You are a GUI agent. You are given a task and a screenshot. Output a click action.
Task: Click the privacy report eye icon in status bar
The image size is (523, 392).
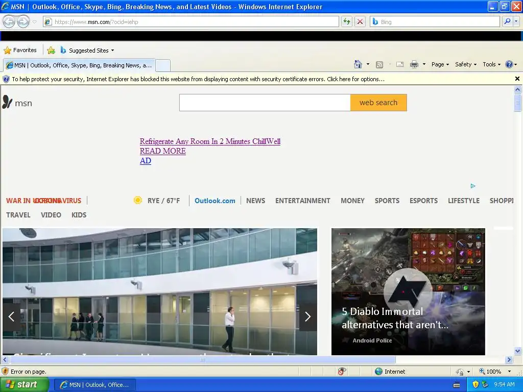tap(342, 372)
